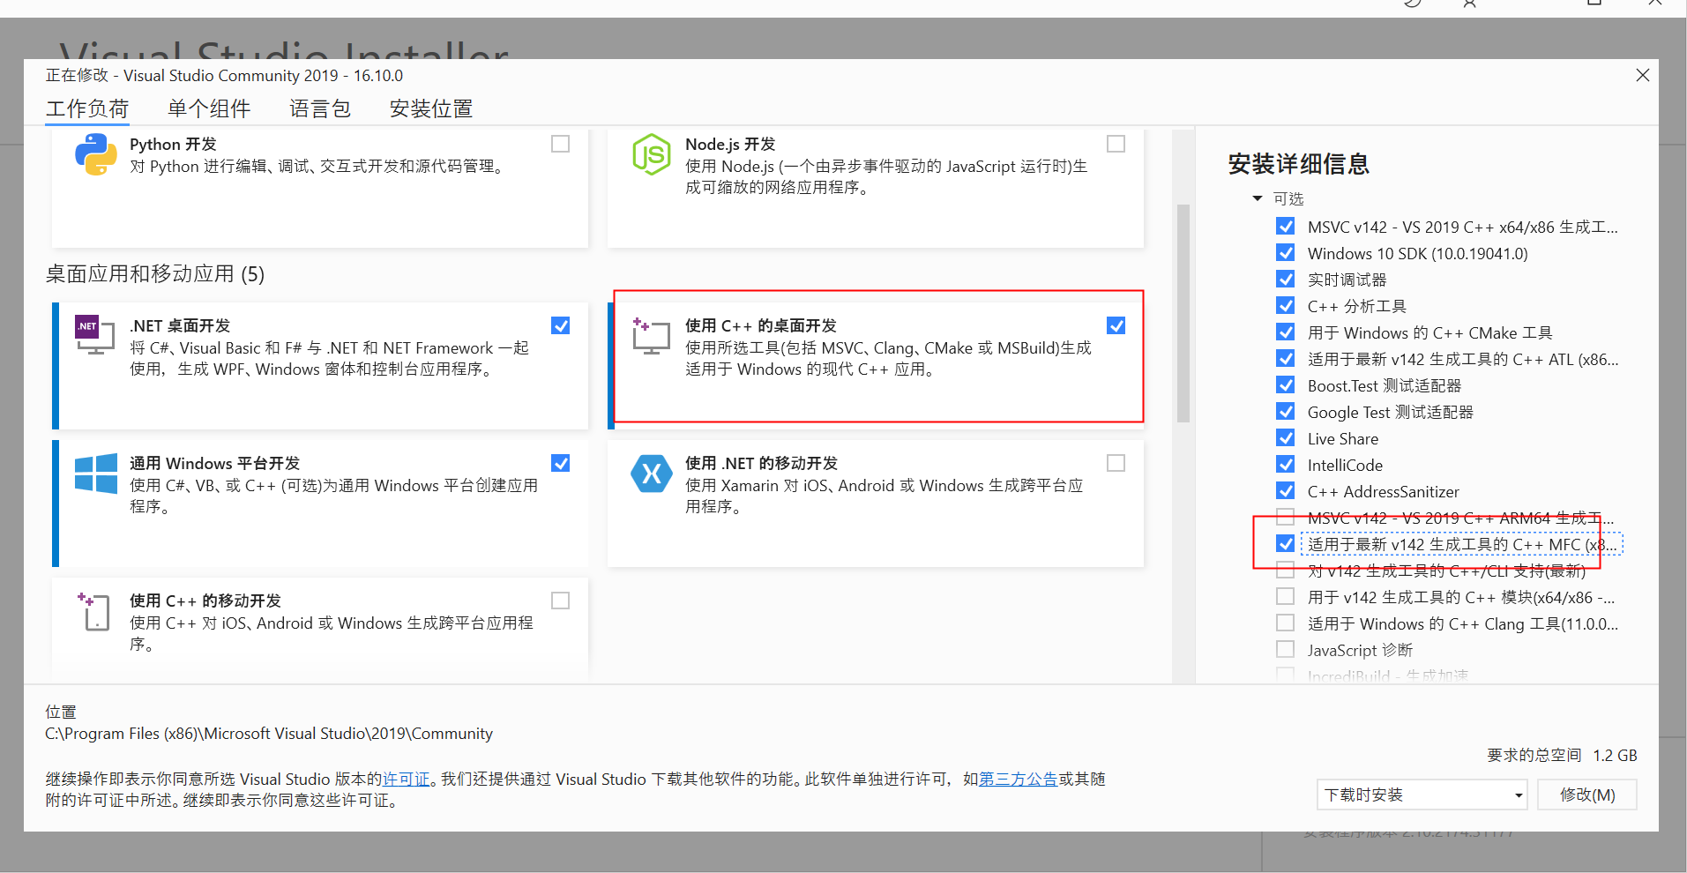
Task: Enable C++ Clang 工具 for Windows
Action: coord(1286,623)
